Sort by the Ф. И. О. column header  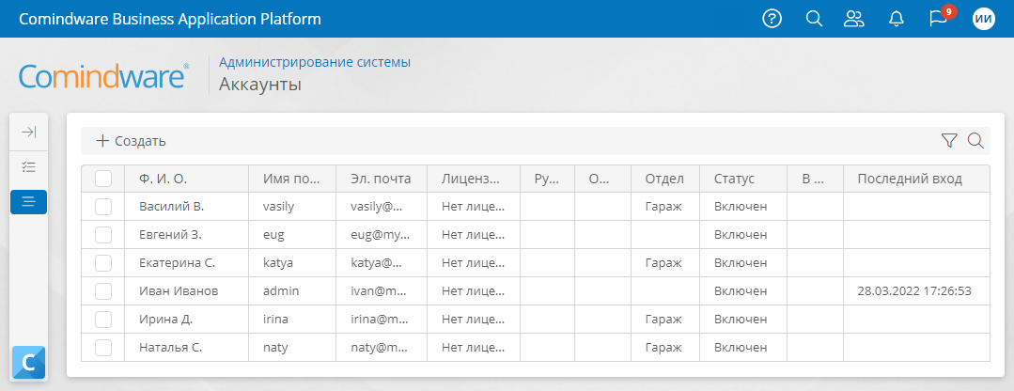(187, 179)
